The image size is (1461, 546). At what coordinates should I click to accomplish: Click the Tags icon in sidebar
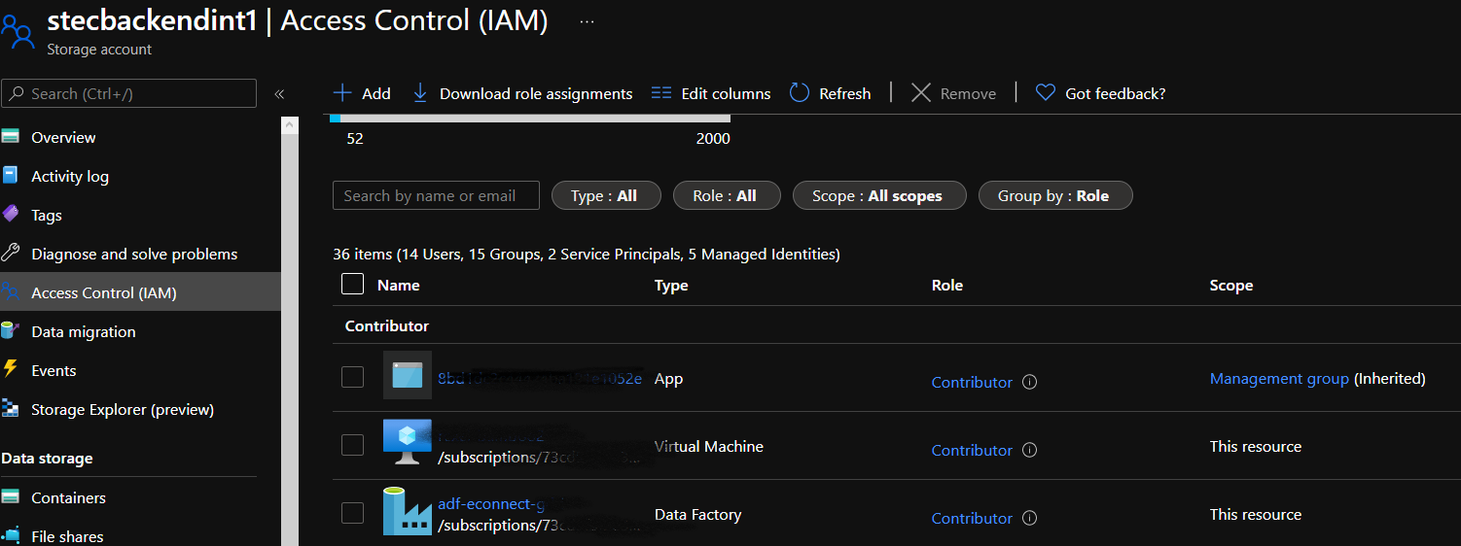point(11,215)
